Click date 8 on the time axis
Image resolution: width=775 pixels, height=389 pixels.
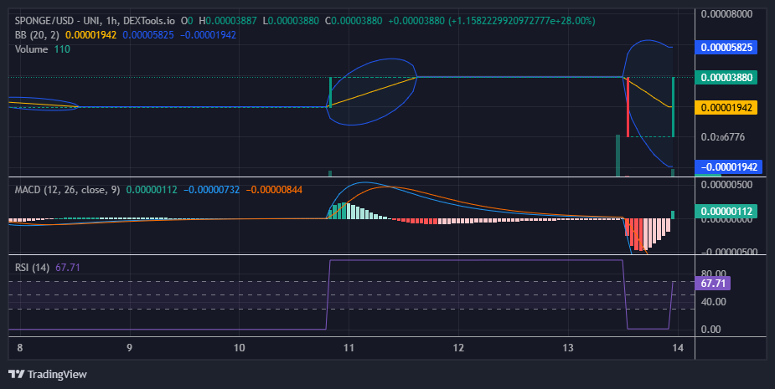click(x=20, y=347)
